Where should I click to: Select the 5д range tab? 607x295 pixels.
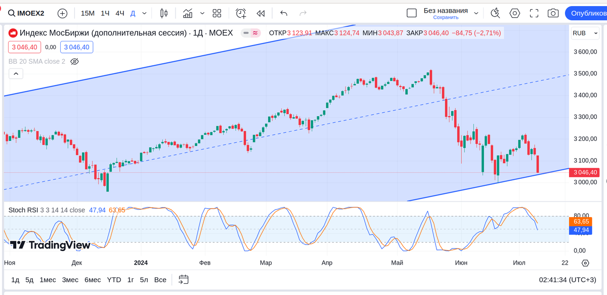(29, 279)
